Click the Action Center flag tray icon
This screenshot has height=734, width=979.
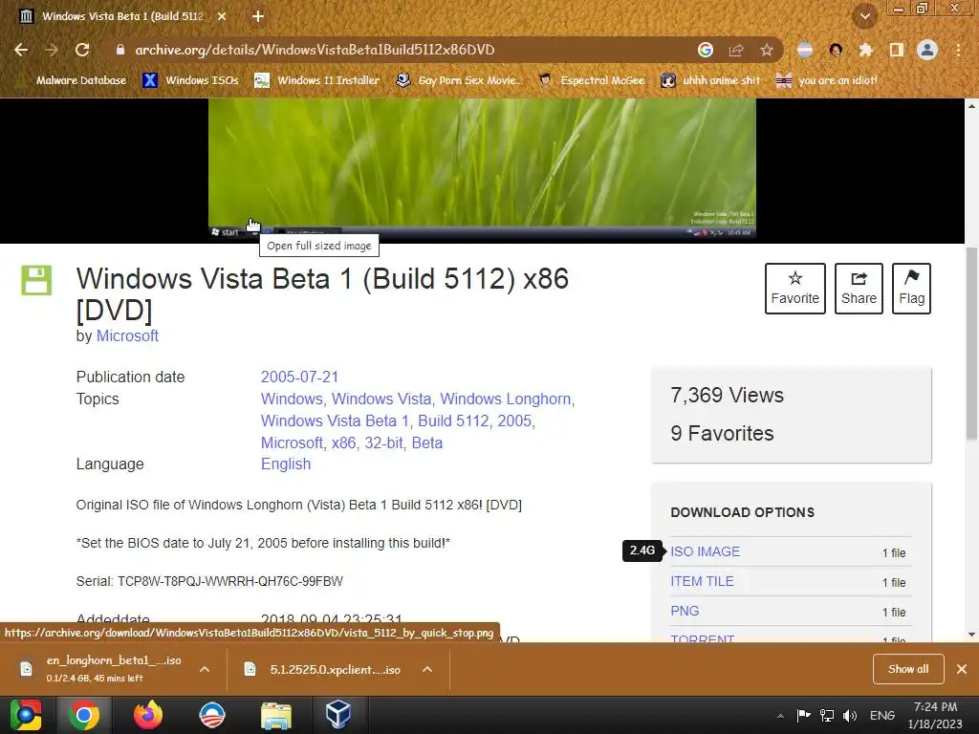point(803,715)
